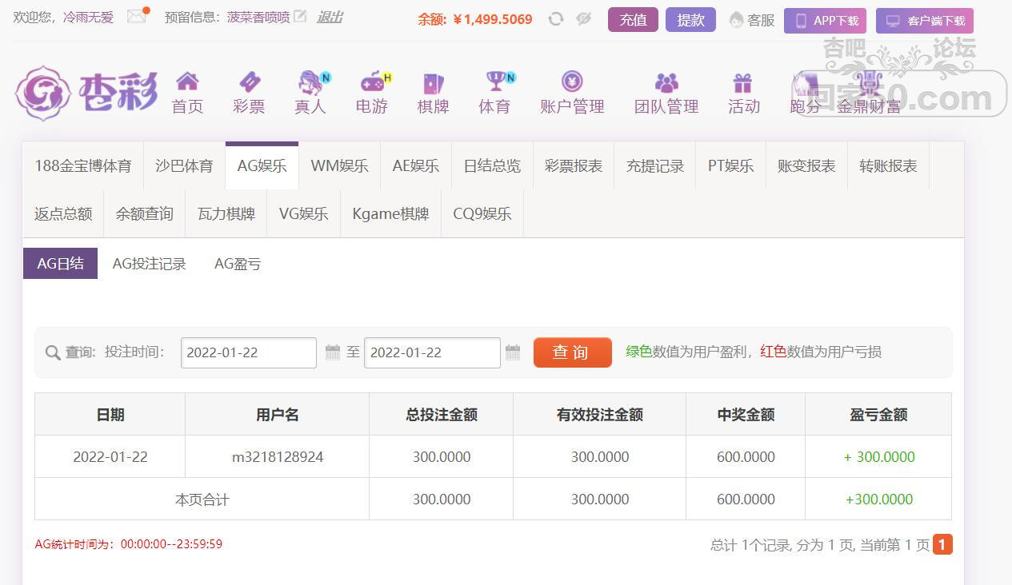Image resolution: width=1012 pixels, height=585 pixels.
Task: Open the 转账报表 tab
Action: coord(888,166)
